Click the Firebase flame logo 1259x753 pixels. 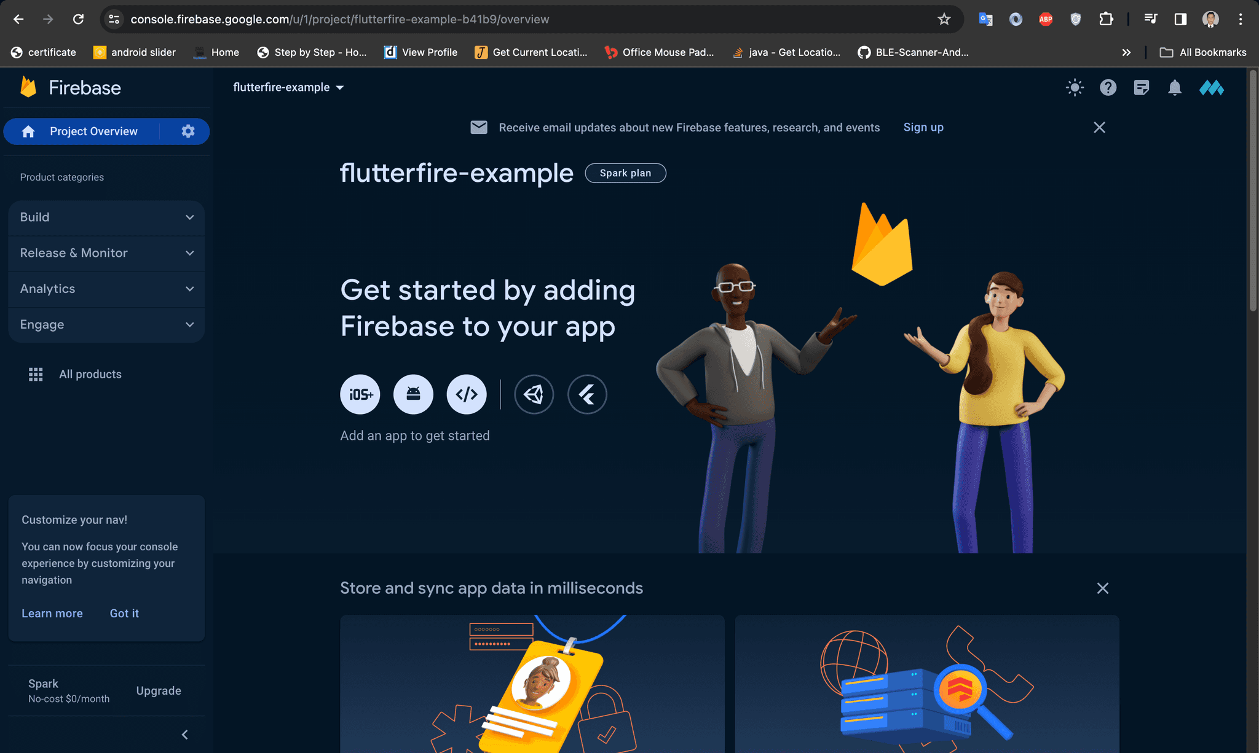[28, 87]
